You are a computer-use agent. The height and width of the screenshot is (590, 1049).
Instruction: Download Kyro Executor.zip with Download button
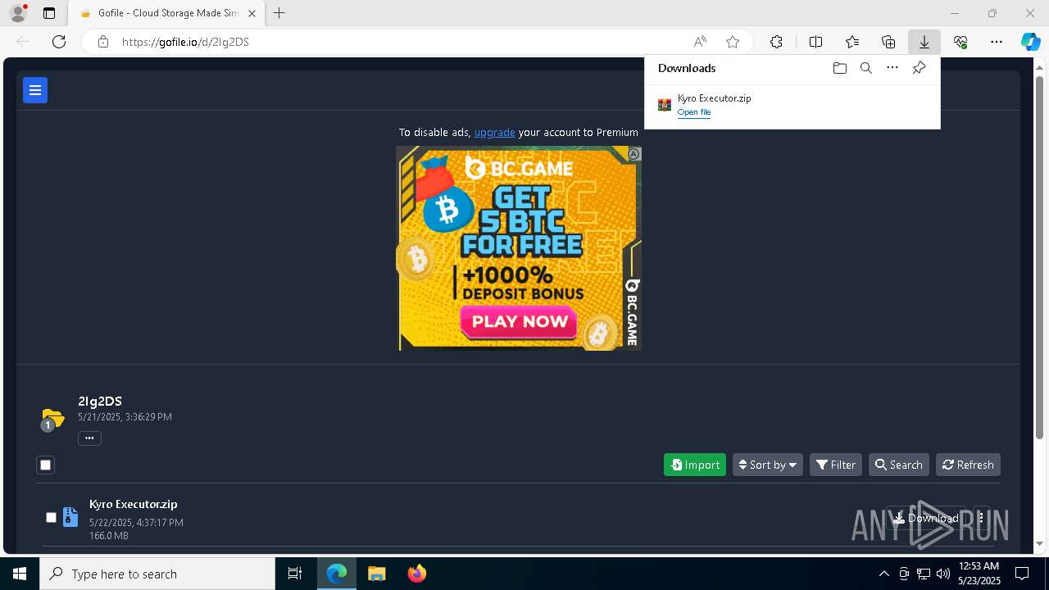point(926,518)
